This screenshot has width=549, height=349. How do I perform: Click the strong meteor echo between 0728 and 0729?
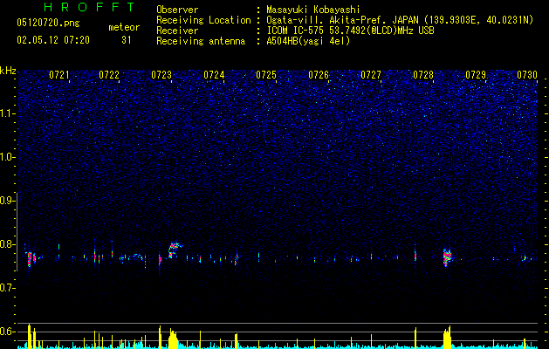[x=447, y=257]
